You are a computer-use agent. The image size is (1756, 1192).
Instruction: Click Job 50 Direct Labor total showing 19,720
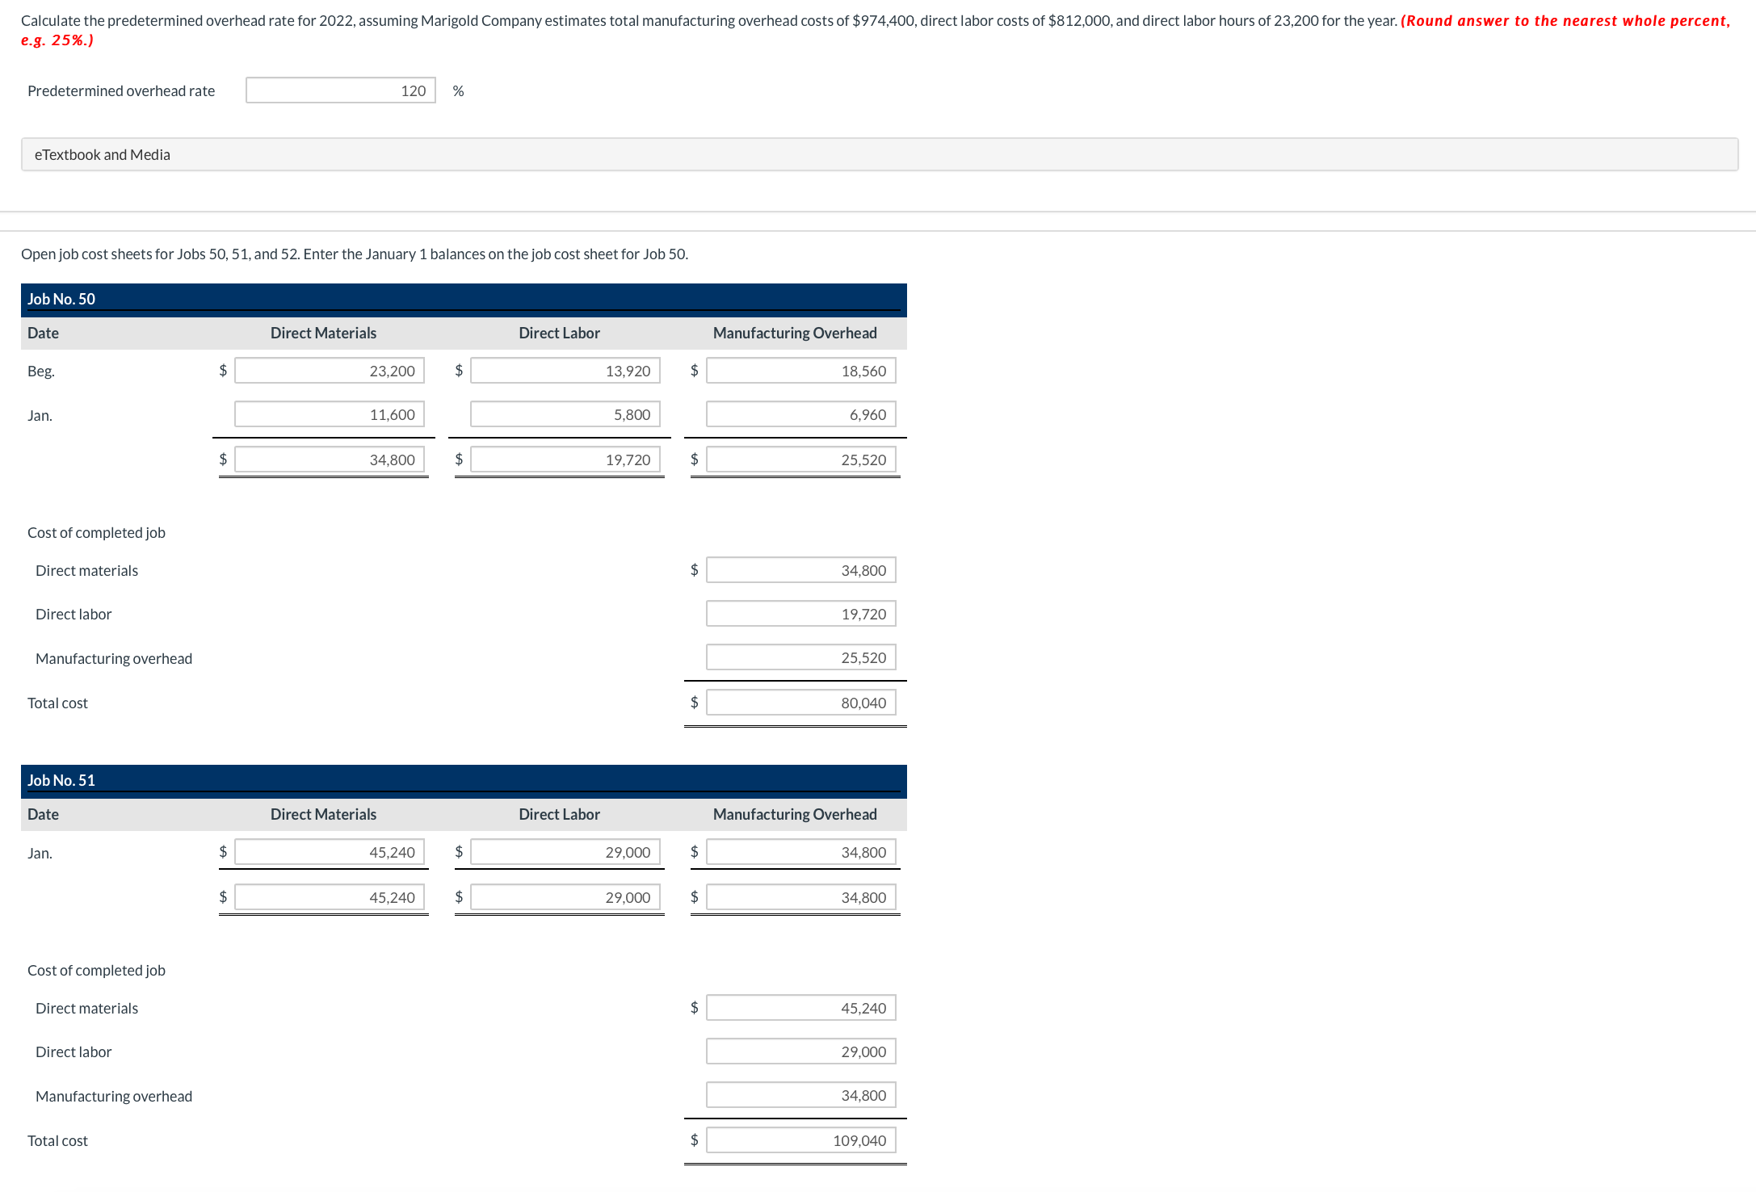coord(564,459)
